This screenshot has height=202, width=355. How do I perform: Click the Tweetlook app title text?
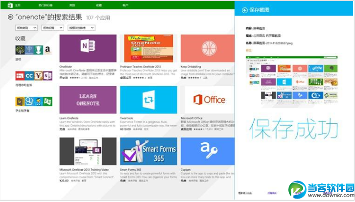point(126,118)
